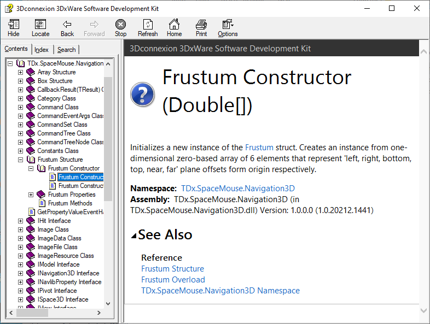Viewport: 430px width, 324px height.
Task: Click the IModel Interface book icon
Action: pyautogui.click(x=31, y=264)
